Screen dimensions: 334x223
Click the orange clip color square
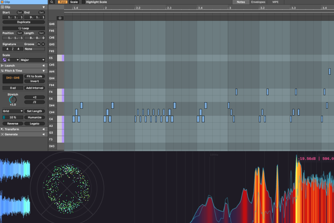(2, 2)
